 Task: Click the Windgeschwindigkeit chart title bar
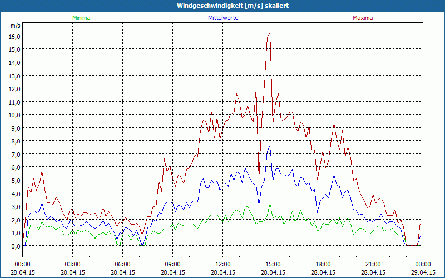(x=222, y=6)
